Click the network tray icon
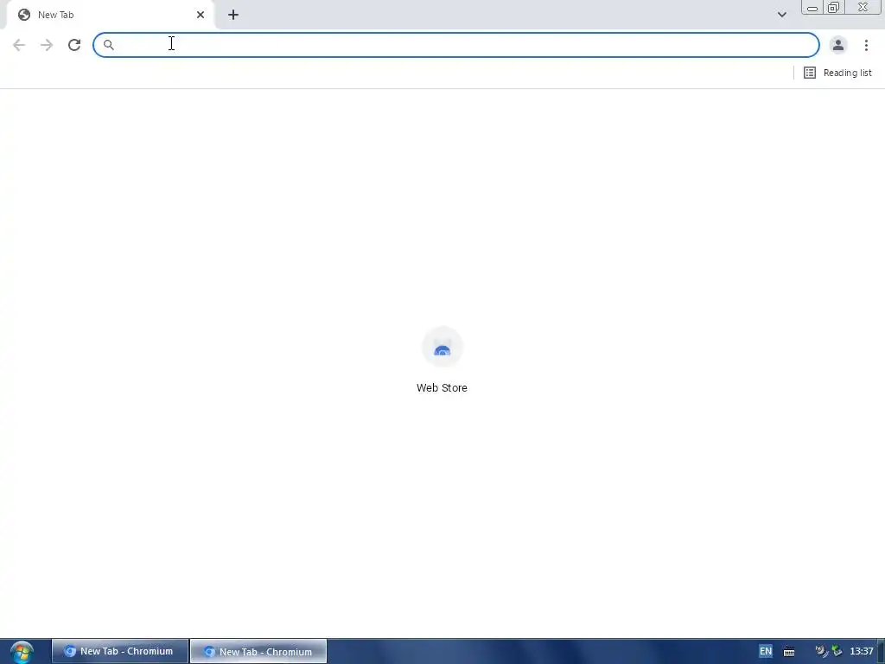 [x=837, y=651]
